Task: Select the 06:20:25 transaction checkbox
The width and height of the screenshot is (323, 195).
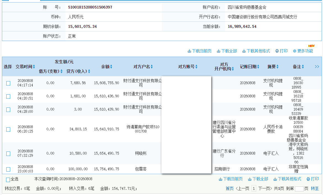Action: pyautogui.click(x=8, y=130)
